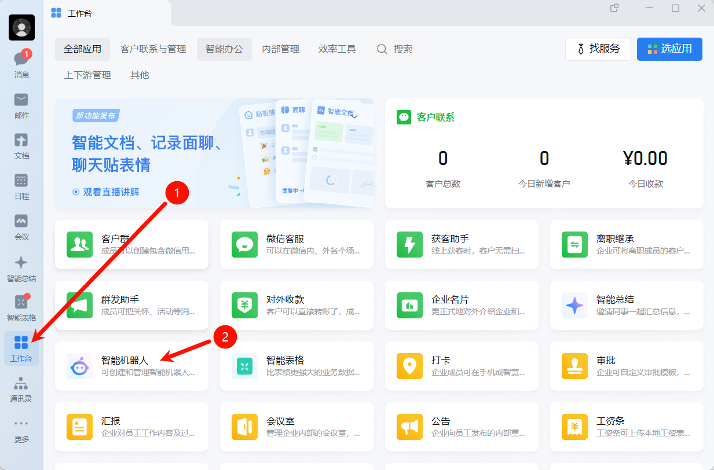Switch to 内部管理 tab
This screenshot has width=714, height=470.
pos(281,49)
